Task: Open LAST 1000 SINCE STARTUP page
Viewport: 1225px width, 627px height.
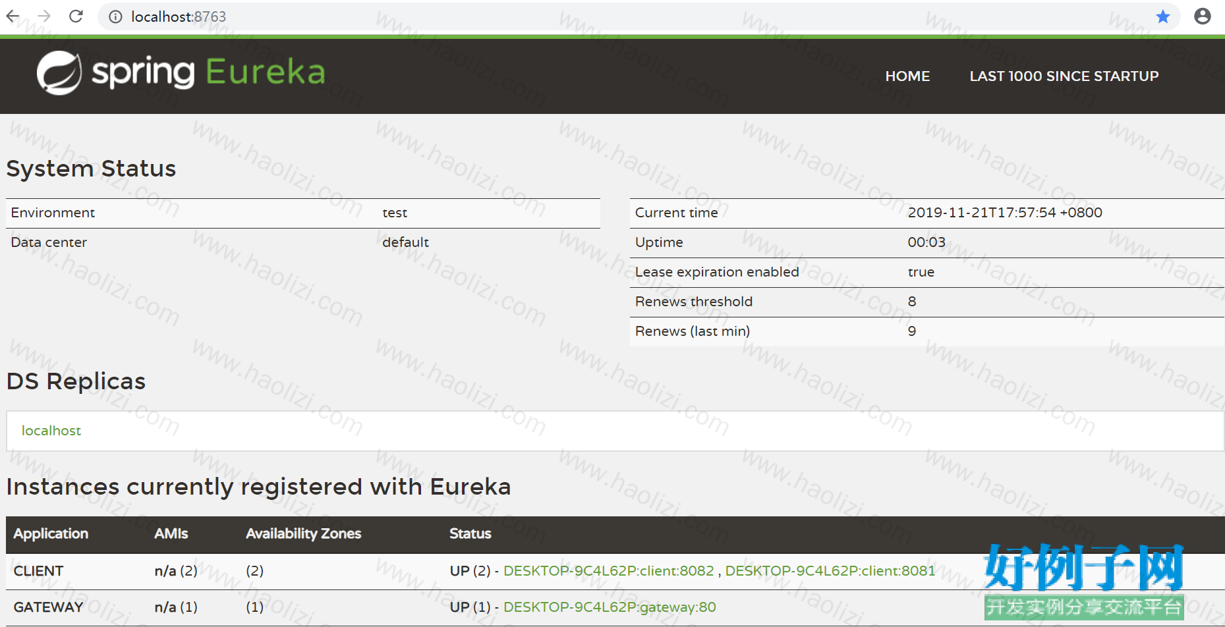Action: pyautogui.click(x=1064, y=76)
